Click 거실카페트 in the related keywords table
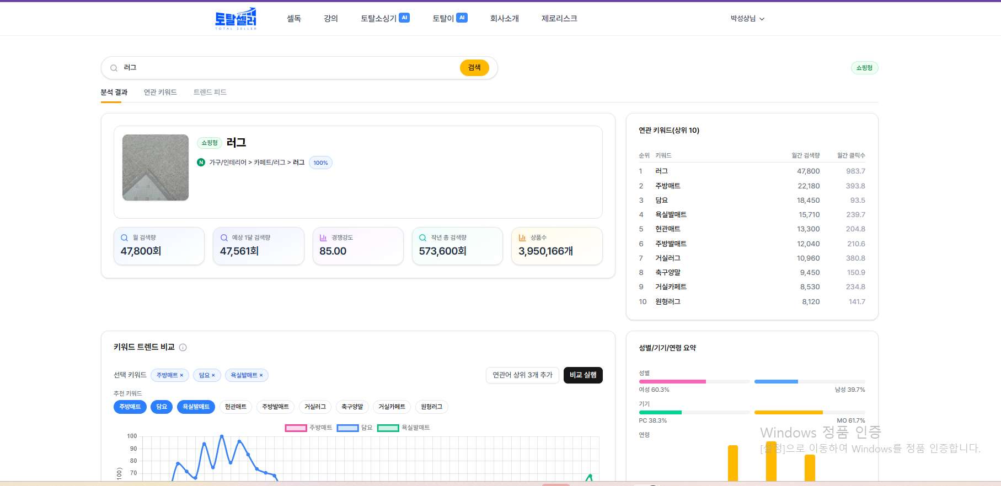 point(671,287)
